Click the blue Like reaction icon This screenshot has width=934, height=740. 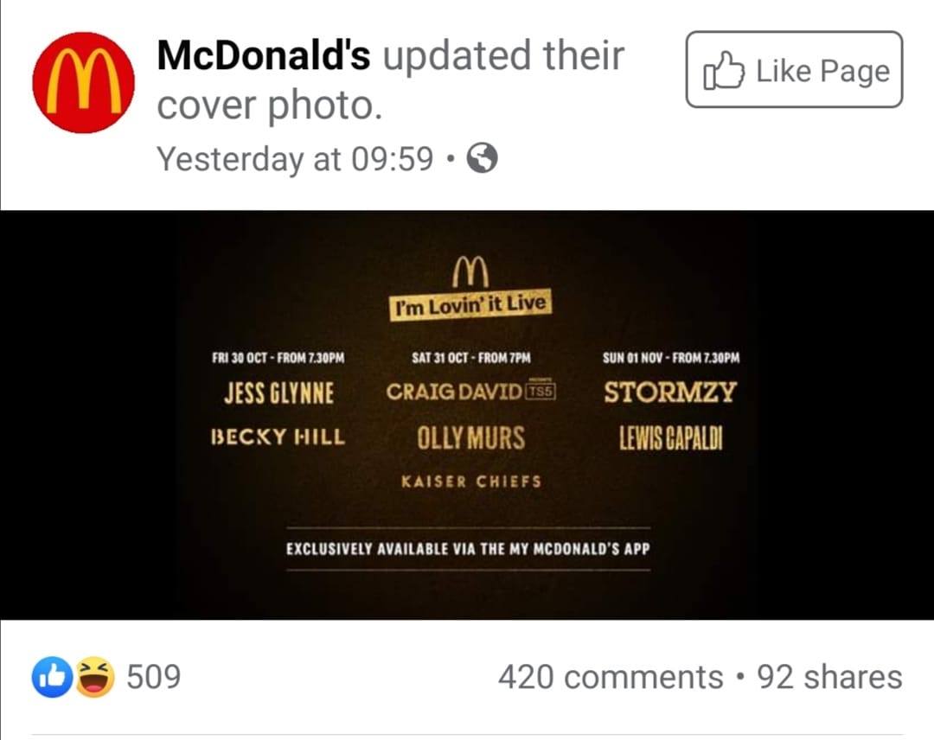(53, 677)
